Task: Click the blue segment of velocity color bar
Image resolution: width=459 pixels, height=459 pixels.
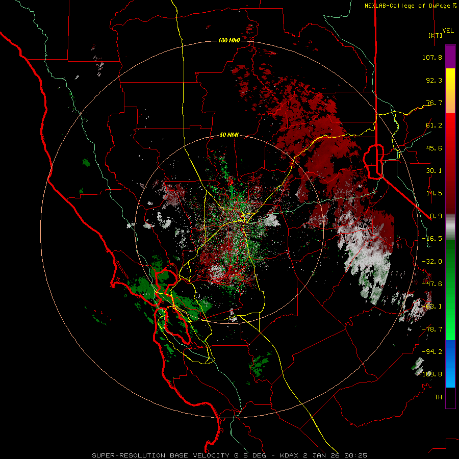Action: click(x=450, y=364)
